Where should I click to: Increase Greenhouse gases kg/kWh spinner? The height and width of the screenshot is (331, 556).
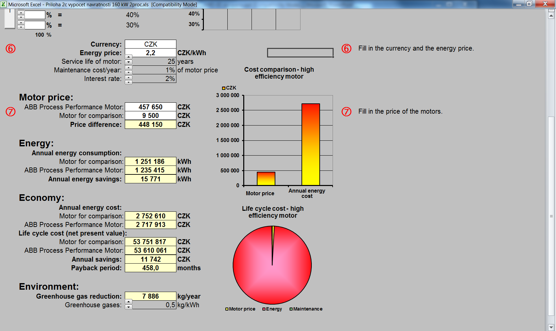(128, 302)
